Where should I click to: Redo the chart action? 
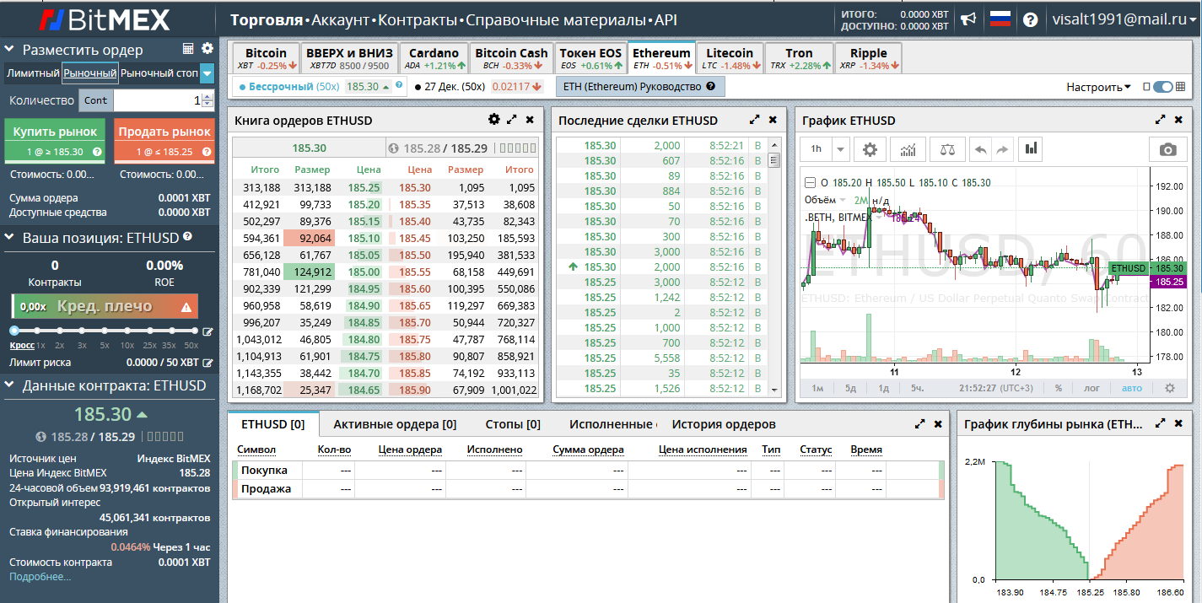click(1001, 149)
